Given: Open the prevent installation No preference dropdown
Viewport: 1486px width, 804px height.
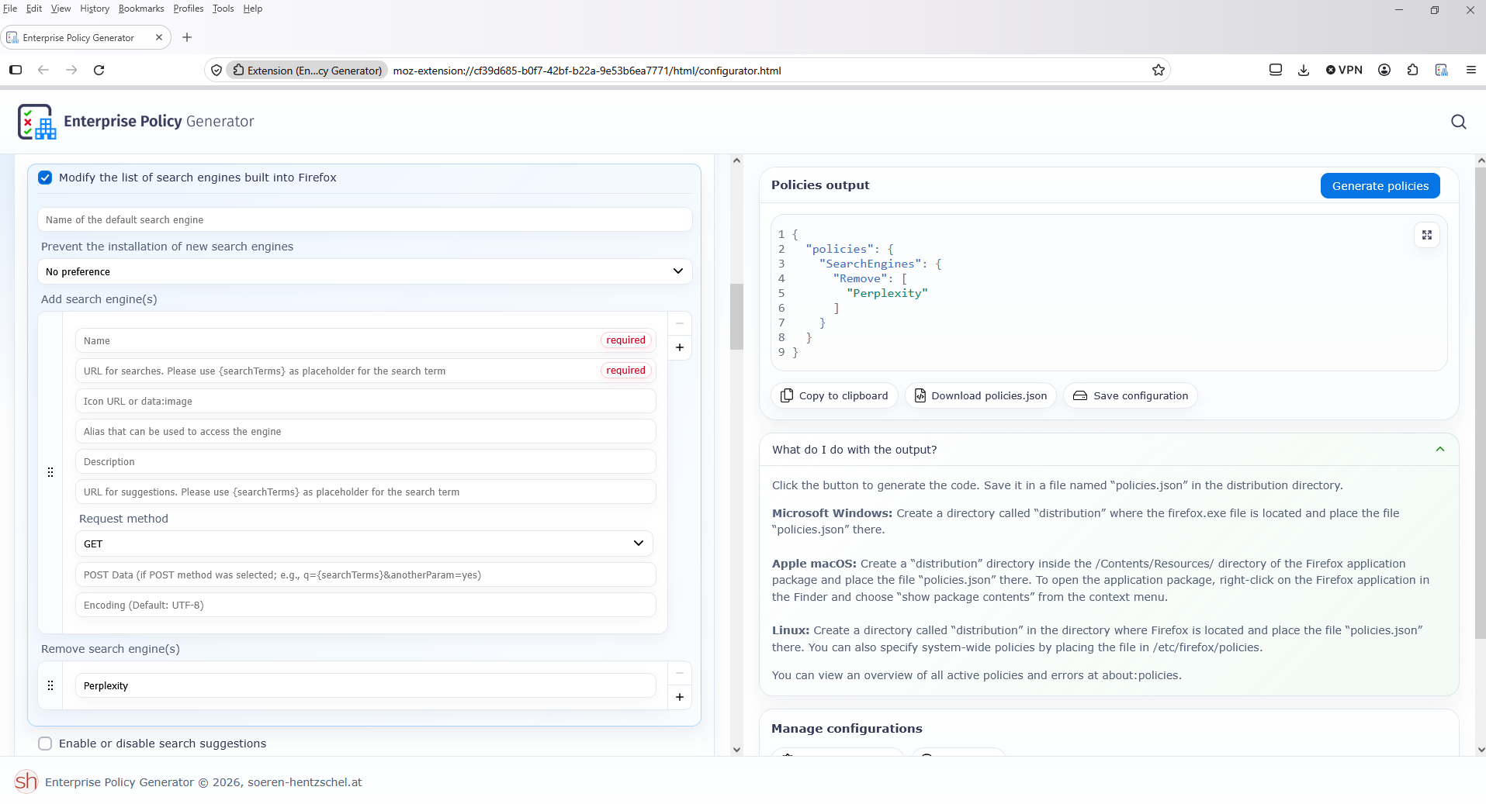Looking at the screenshot, I should click(365, 271).
